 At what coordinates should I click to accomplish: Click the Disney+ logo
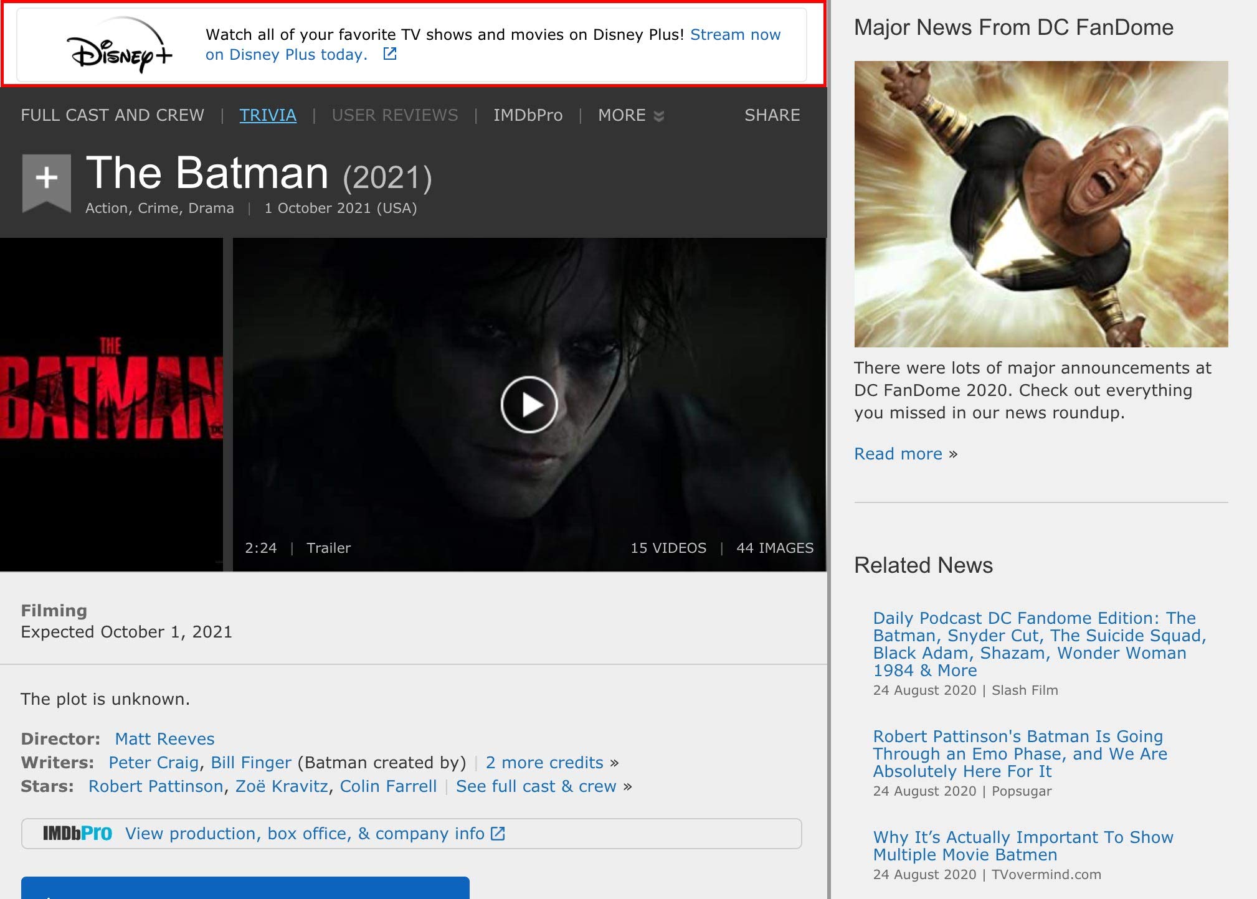click(x=120, y=45)
